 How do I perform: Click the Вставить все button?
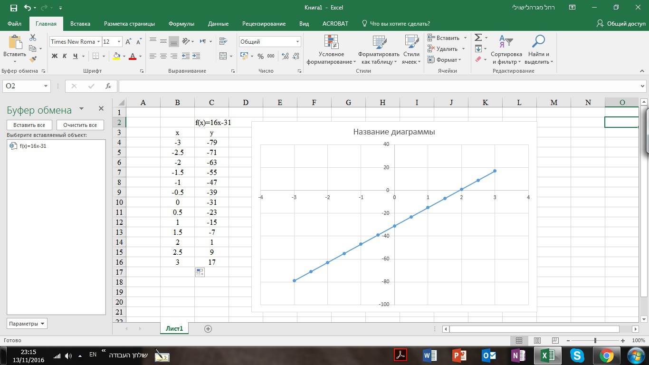click(x=29, y=125)
